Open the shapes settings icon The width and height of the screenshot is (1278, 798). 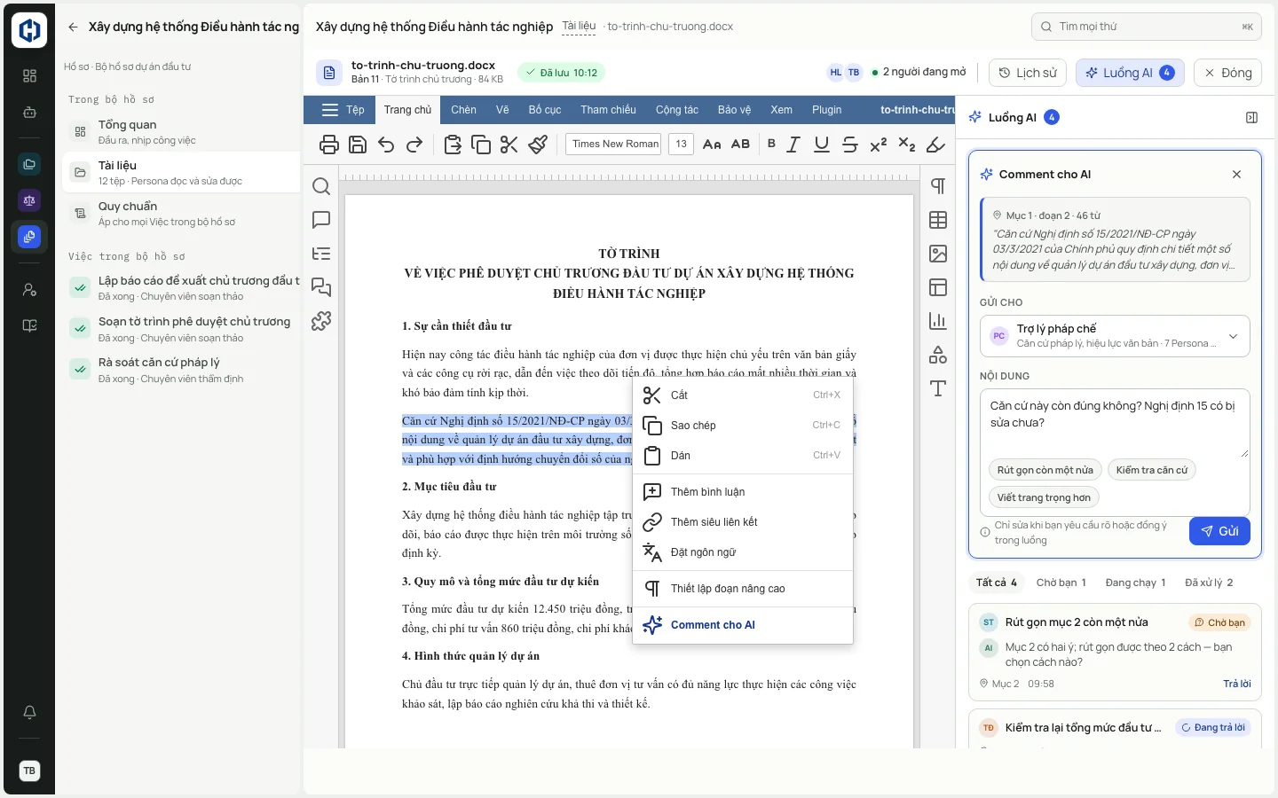[938, 355]
